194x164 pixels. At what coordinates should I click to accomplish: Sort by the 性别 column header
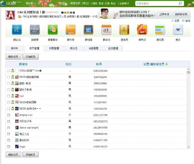pos(69,64)
